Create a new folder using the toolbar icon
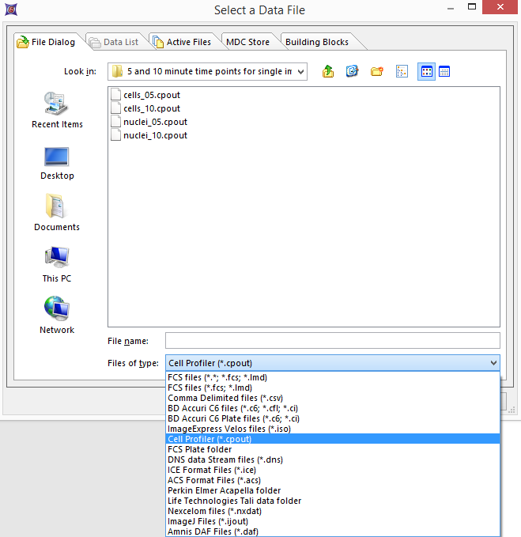The width and height of the screenshot is (521, 537). pyautogui.click(x=377, y=71)
